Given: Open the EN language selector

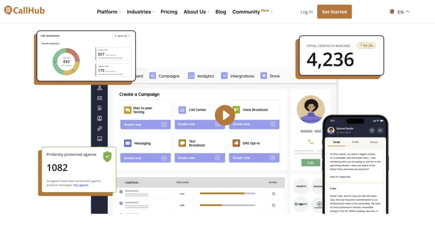Looking at the screenshot, I should pyautogui.click(x=400, y=12).
